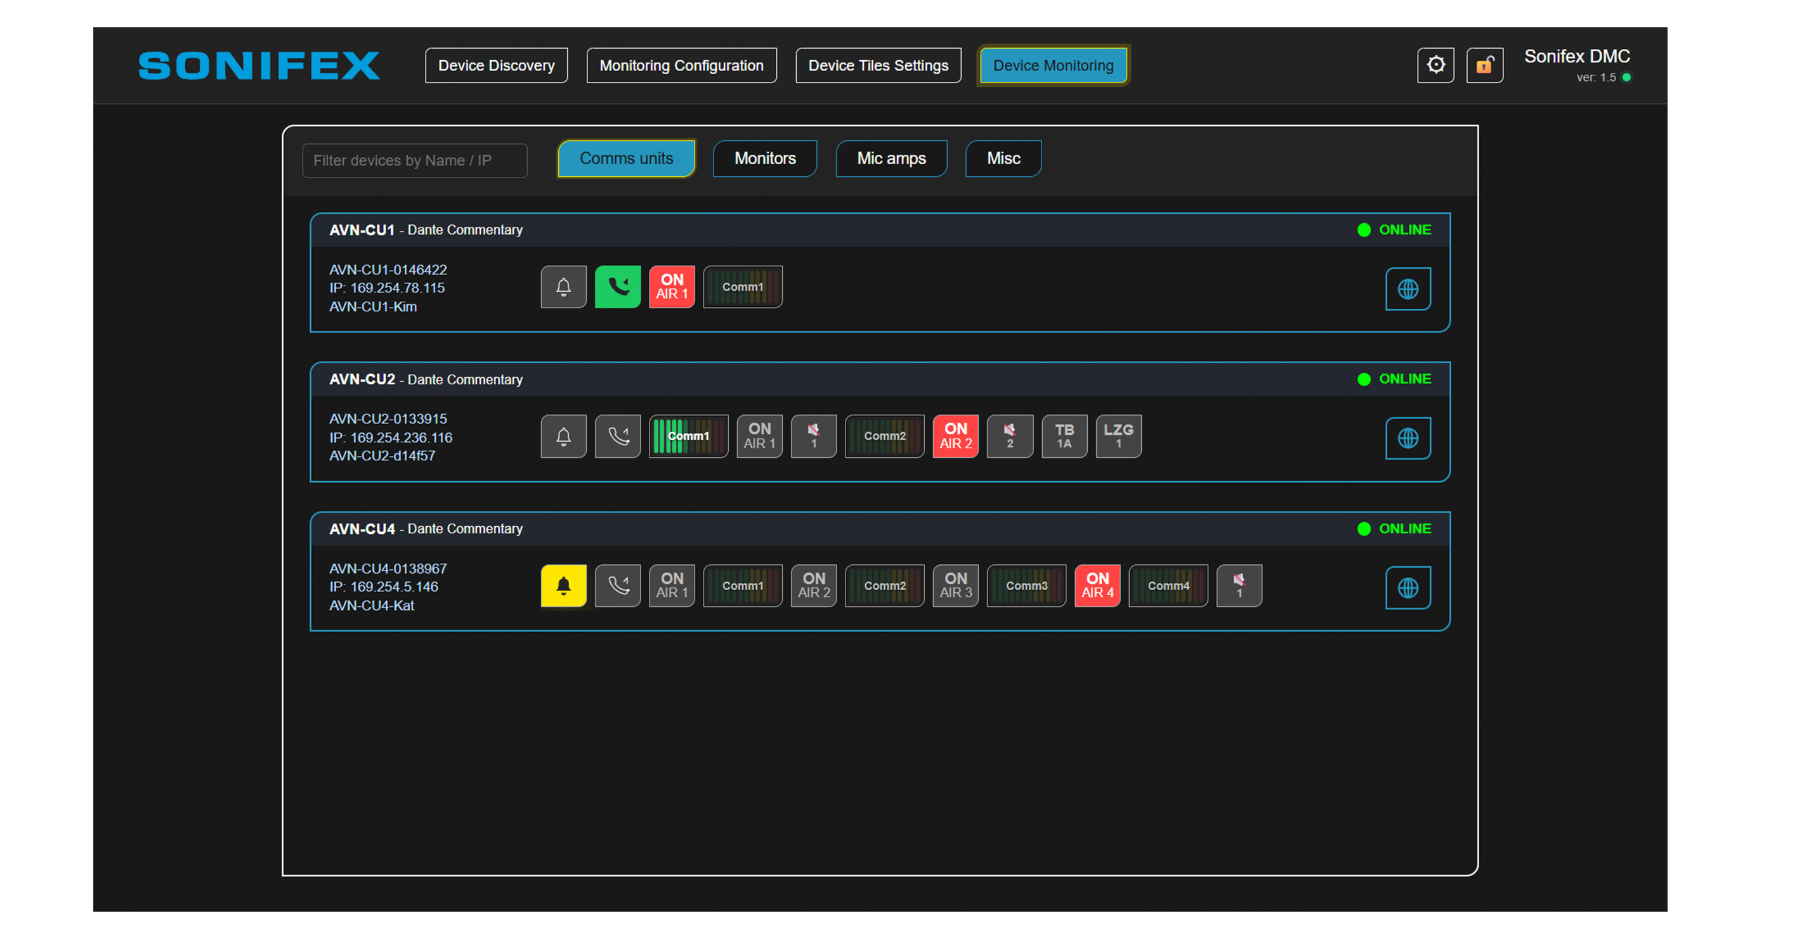
Task: Click the active Comm1 level meter on AVN-CU2
Action: point(688,436)
